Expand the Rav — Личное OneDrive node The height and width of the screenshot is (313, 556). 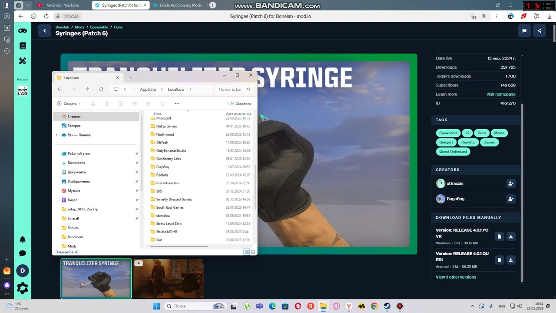56,135
